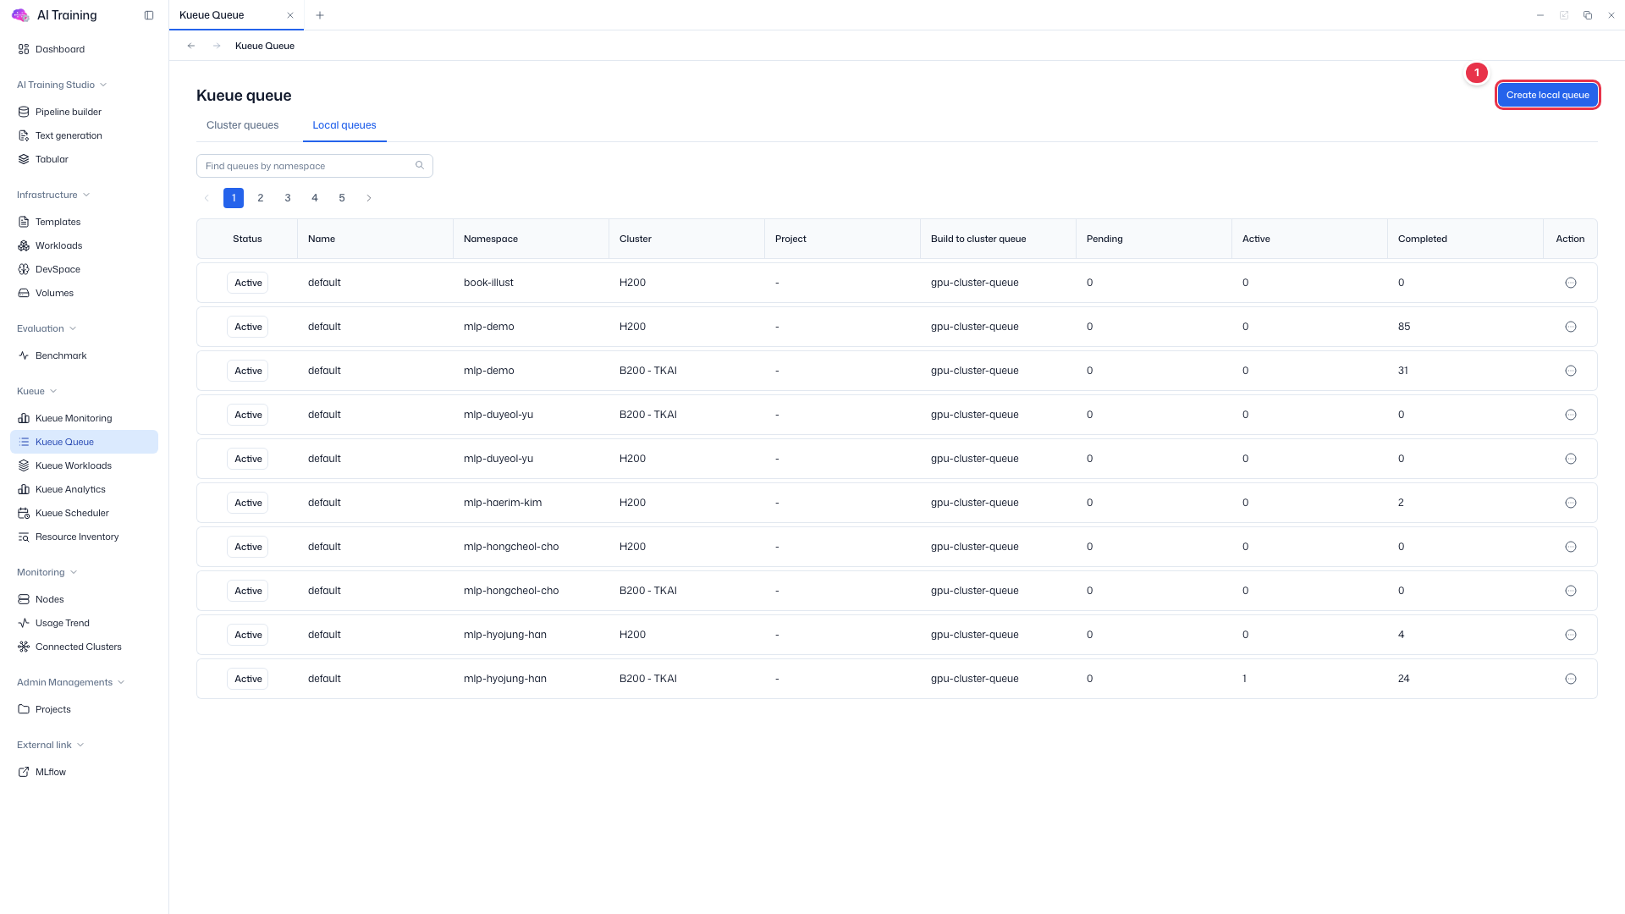Select Local queues tab
1625x914 pixels.
(344, 125)
